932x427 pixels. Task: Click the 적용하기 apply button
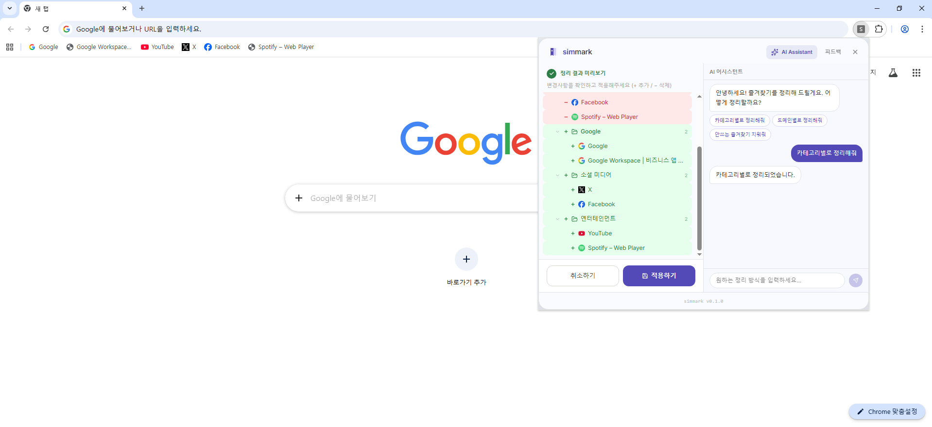[x=659, y=276]
